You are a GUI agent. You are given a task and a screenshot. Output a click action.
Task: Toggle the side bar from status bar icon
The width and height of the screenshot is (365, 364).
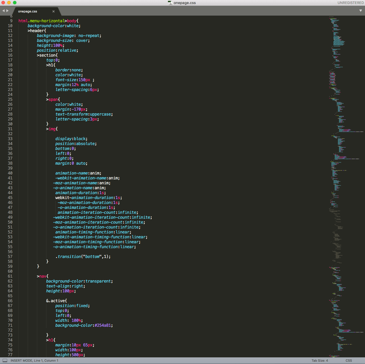pos(5,361)
